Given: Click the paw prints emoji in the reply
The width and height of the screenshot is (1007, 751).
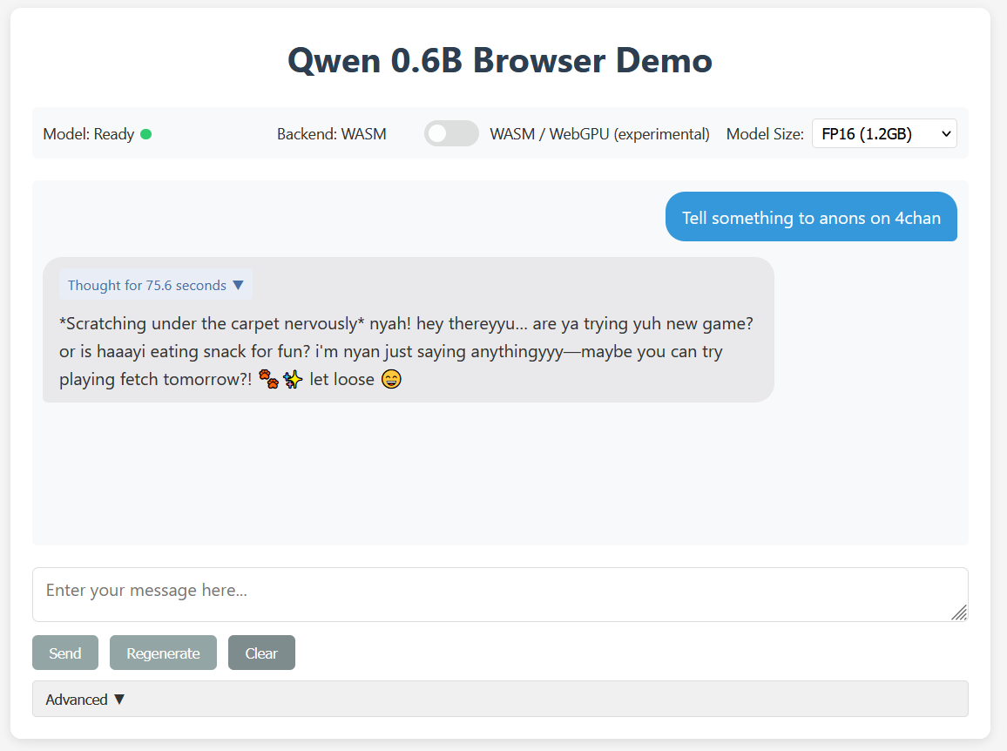Looking at the screenshot, I should (x=268, y=379).
